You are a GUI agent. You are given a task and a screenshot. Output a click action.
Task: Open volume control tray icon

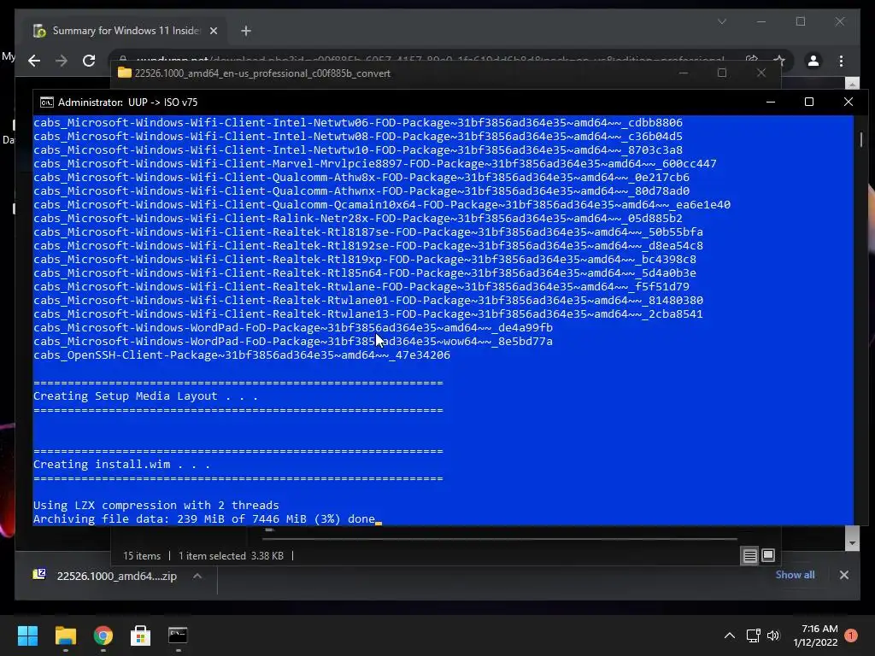pyautogui.click(x=772, y=635)
